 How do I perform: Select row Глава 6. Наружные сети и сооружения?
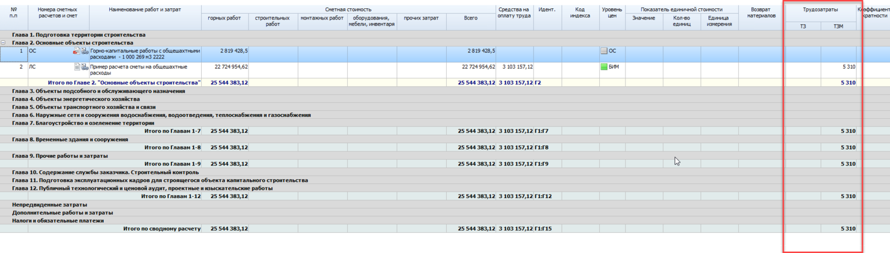coord(445,115)
